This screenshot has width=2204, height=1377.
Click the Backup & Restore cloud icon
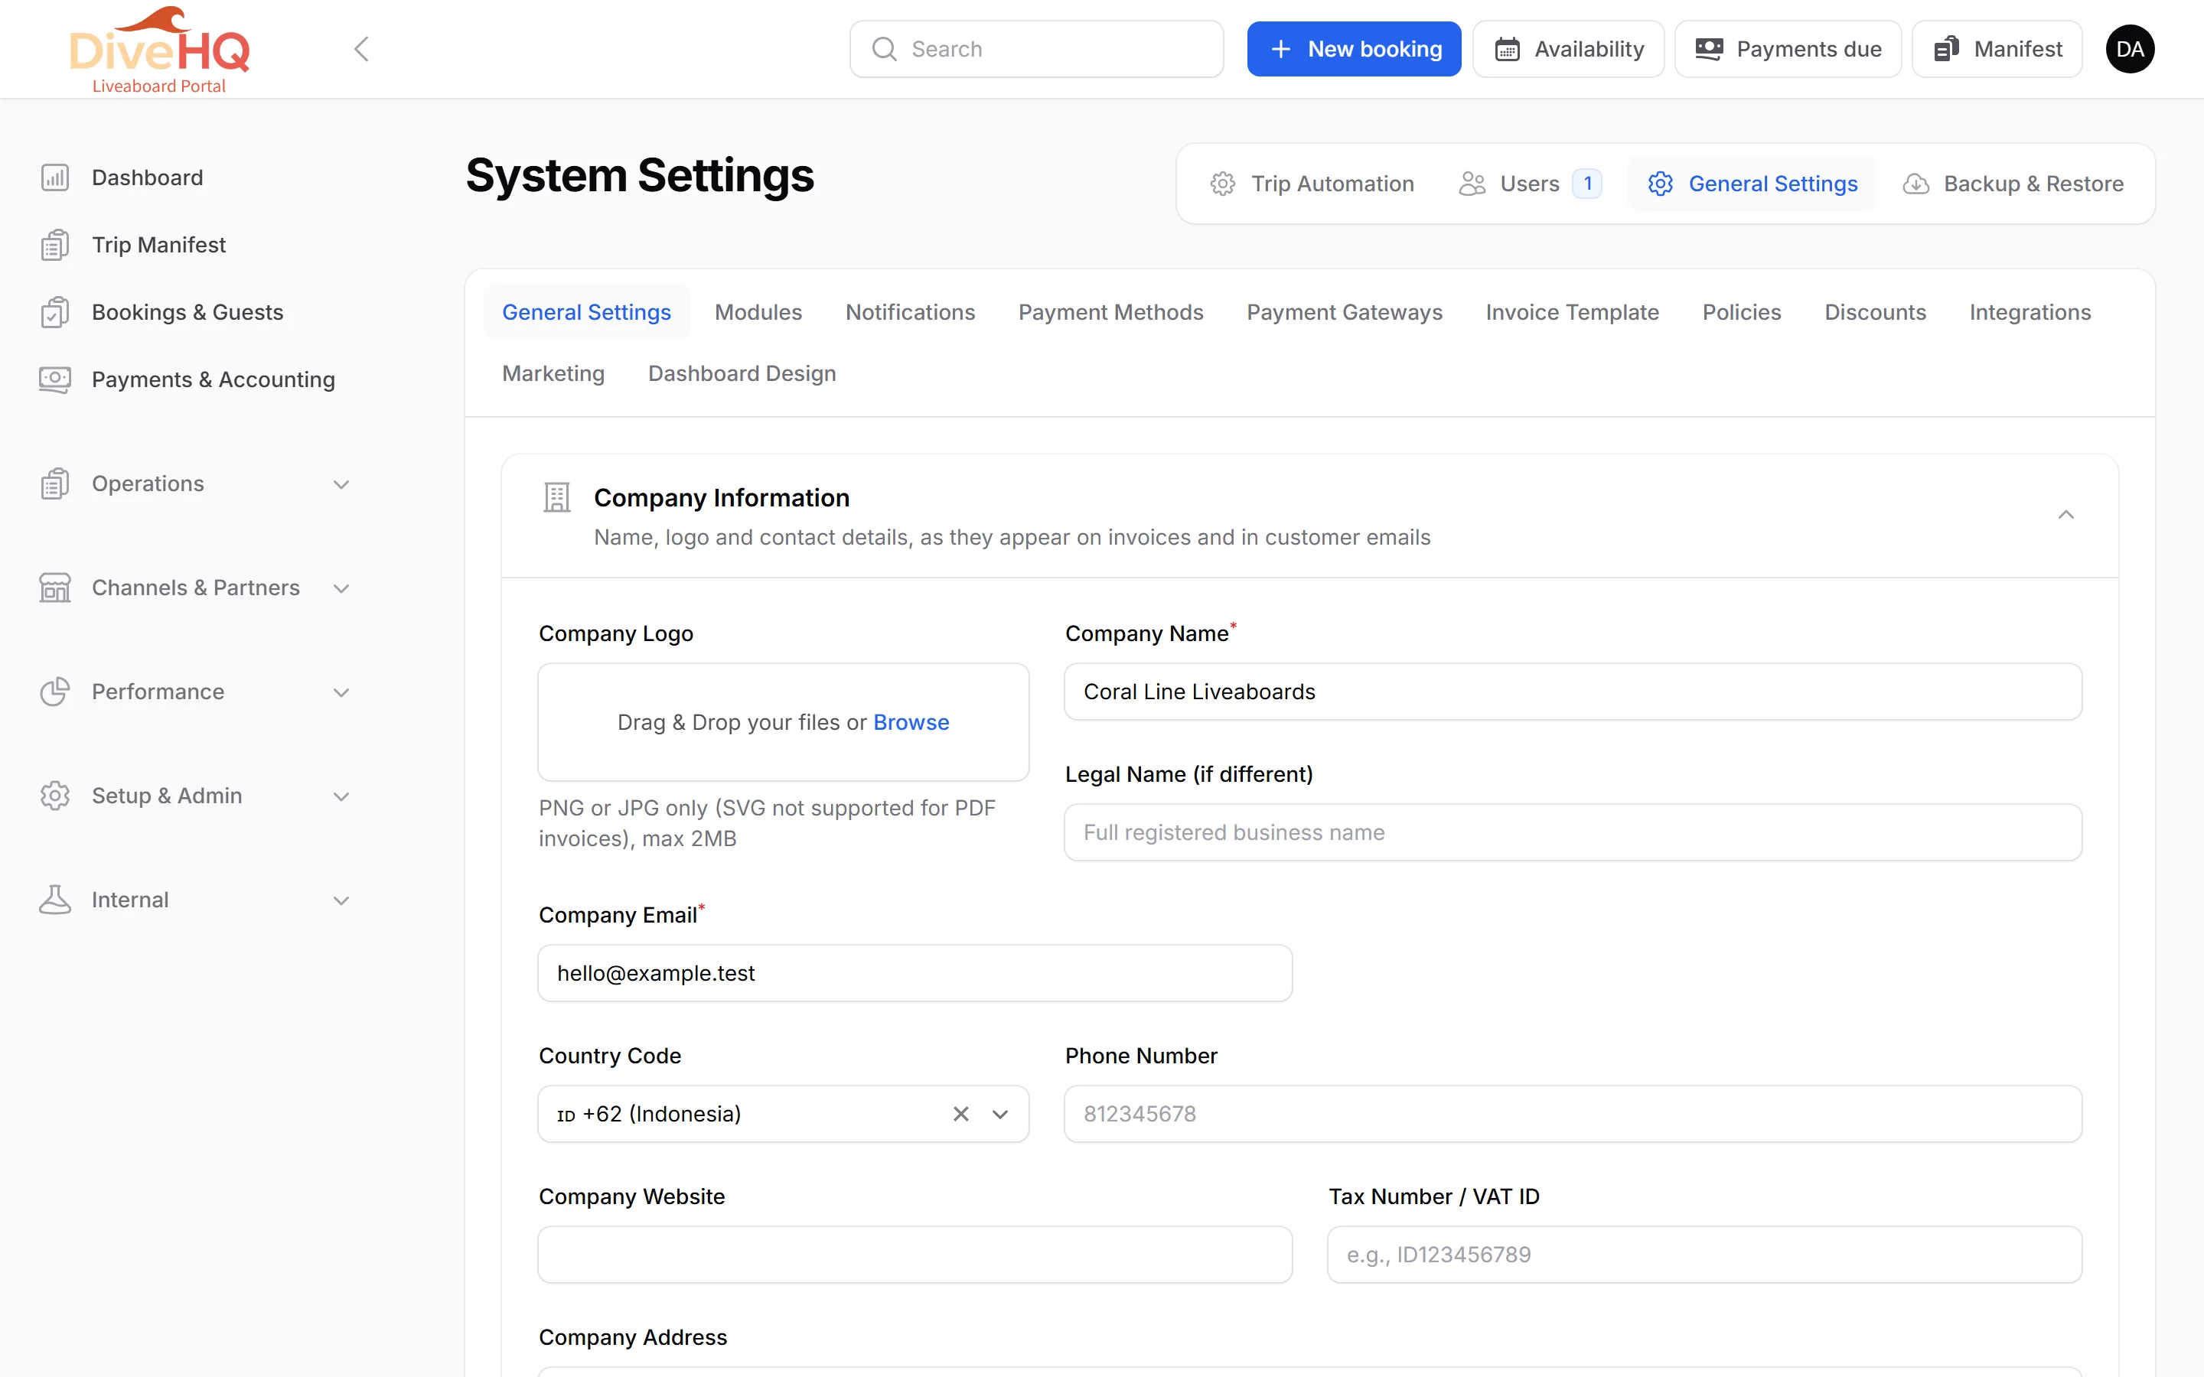coord(1915,184)
